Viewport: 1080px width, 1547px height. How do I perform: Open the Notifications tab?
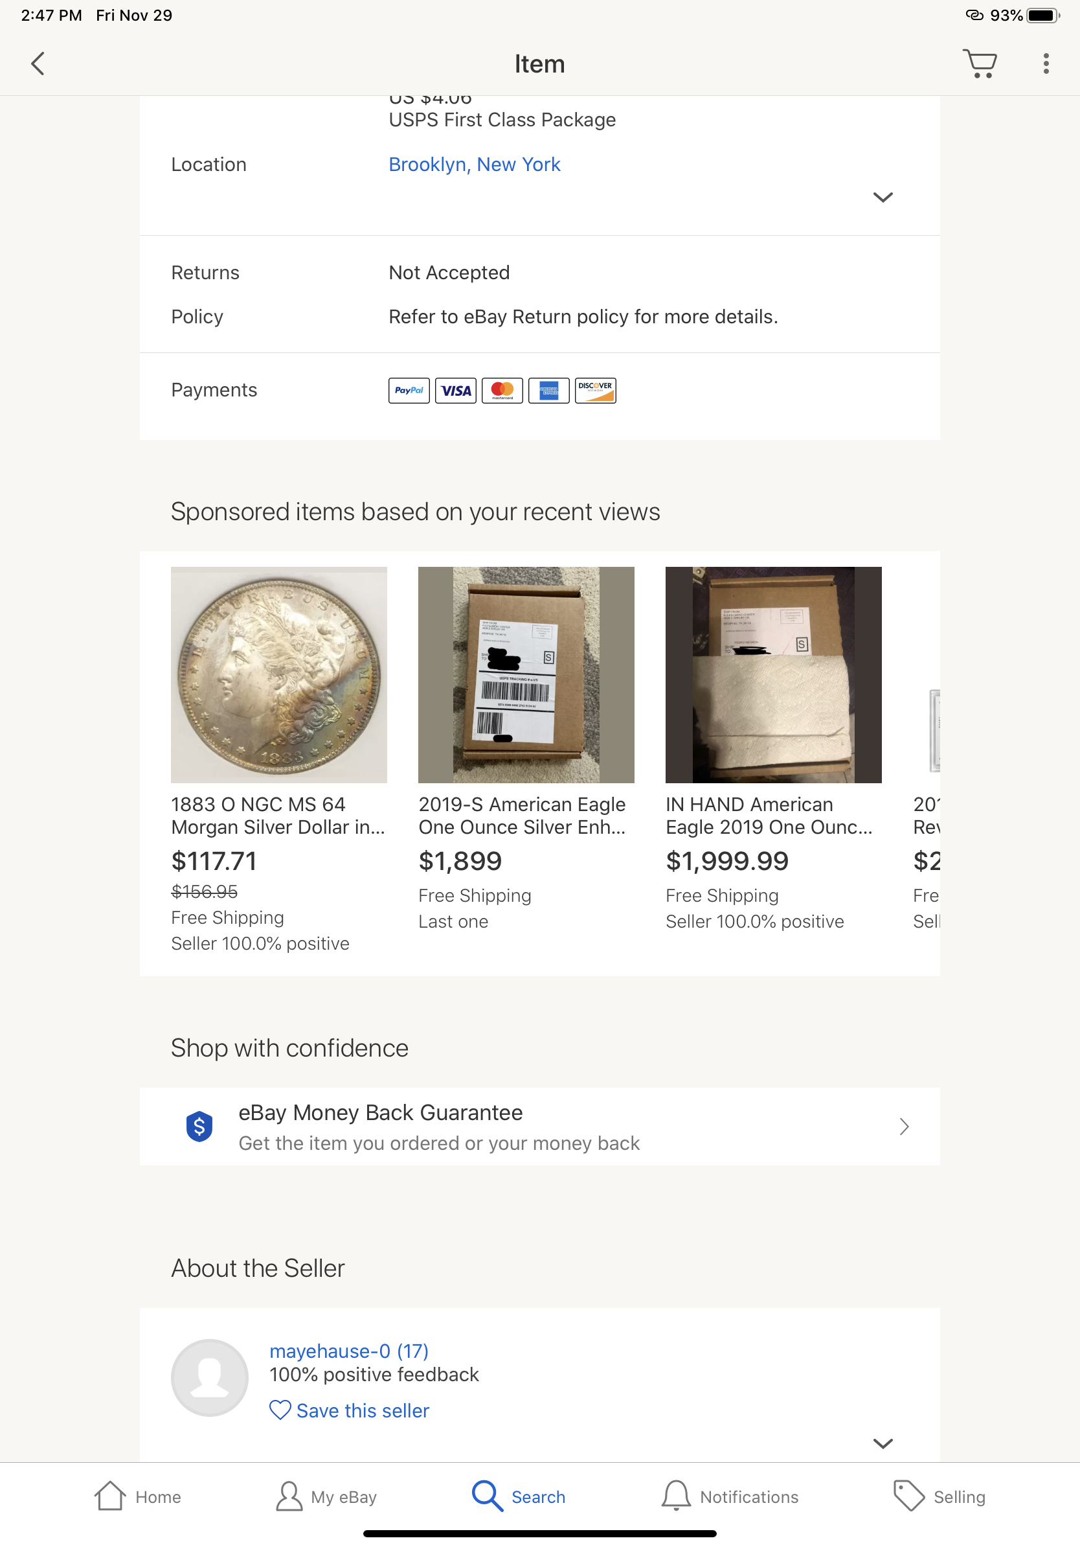coord(729,1496)
